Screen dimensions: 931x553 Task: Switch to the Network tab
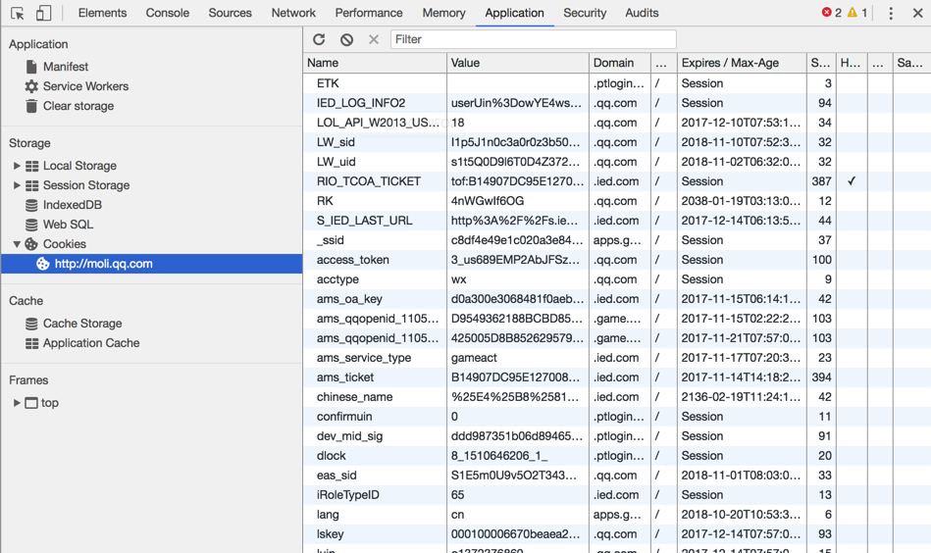[293, 13]
